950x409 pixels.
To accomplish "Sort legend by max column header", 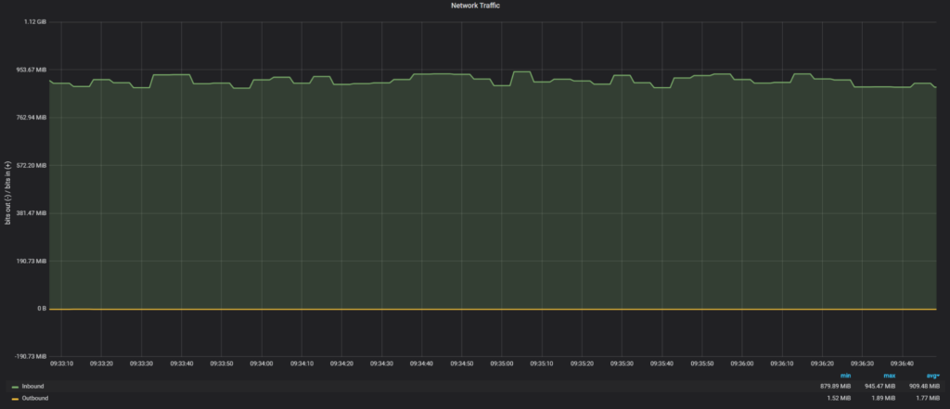I will point(888,375).
